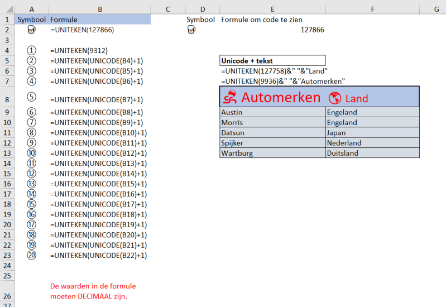Select the circled number 1 symbol

pyautogui.click(x=31, y=50)
